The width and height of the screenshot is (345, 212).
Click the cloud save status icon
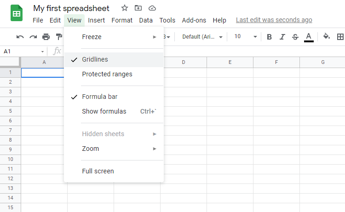pos(152,8)
